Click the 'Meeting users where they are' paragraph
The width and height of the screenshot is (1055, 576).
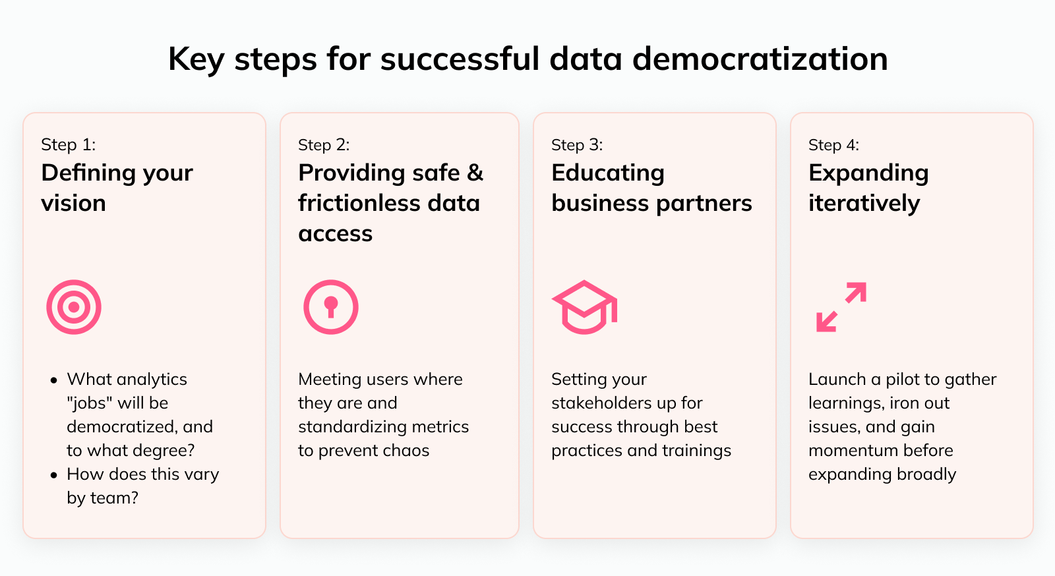click(383, 415)
